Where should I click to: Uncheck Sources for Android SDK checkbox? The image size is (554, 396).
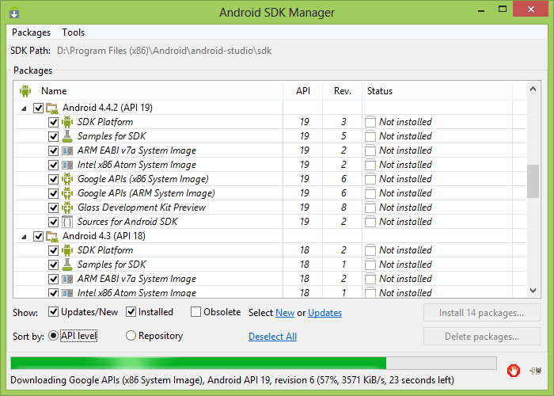point(53,222)
